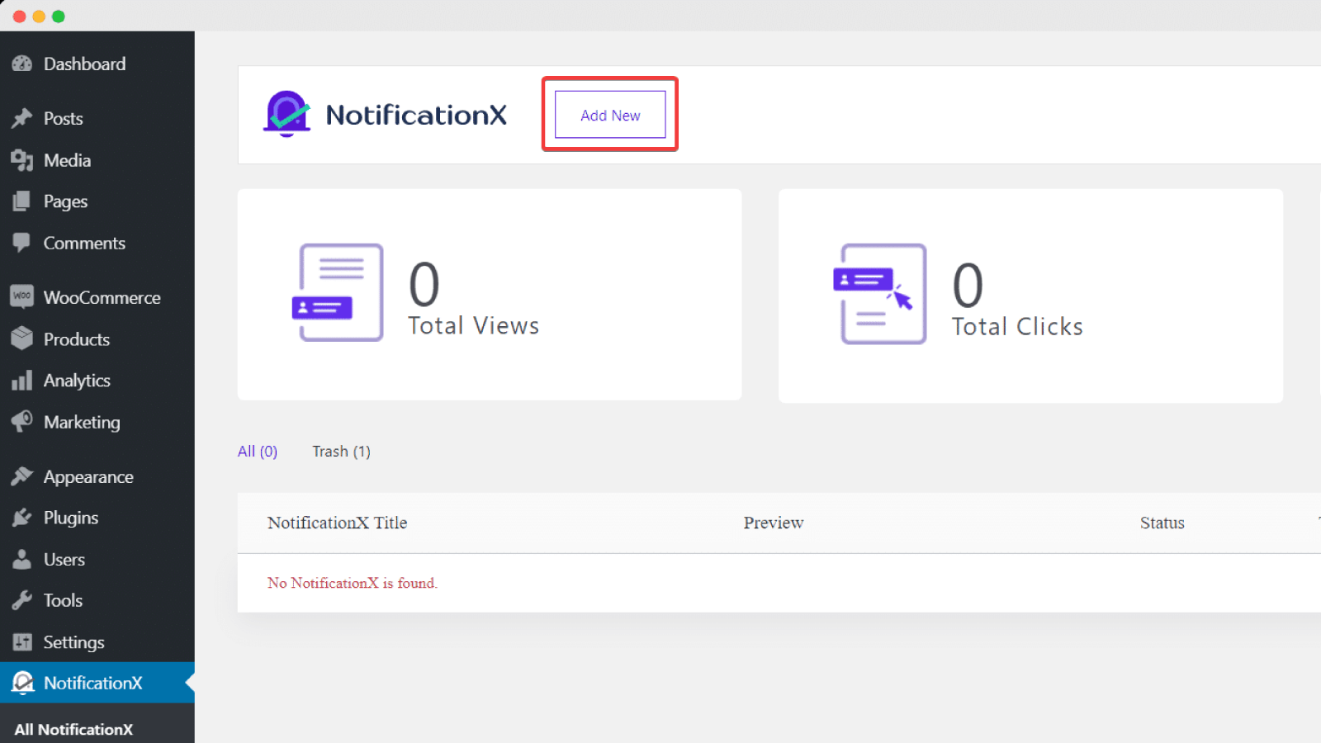Open the Appearance menu
This screenshot has height=743, width=1321.
pyautogui.click(x=97, y=476)
